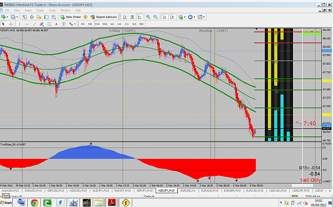
Task: Show the Market Watch window
Action: click(x=24, y=17)
